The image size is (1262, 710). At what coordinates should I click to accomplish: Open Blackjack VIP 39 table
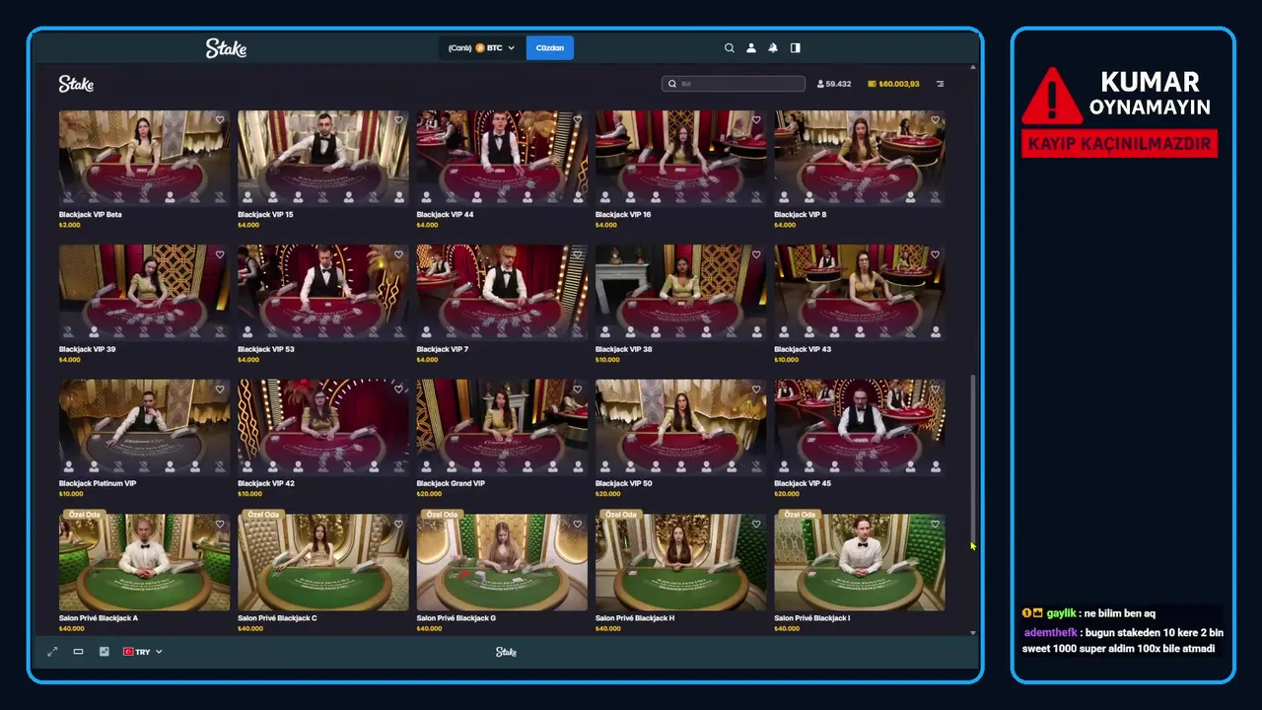click(144, 292)
